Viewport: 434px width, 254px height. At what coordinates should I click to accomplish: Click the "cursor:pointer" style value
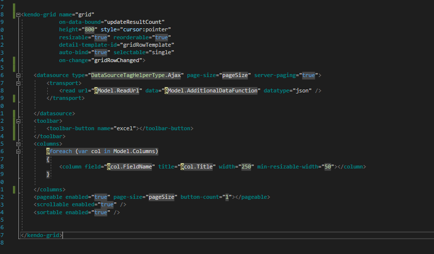(145, 29)
